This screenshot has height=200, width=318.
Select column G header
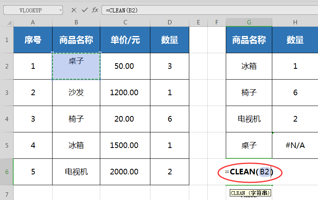[249, 22]
